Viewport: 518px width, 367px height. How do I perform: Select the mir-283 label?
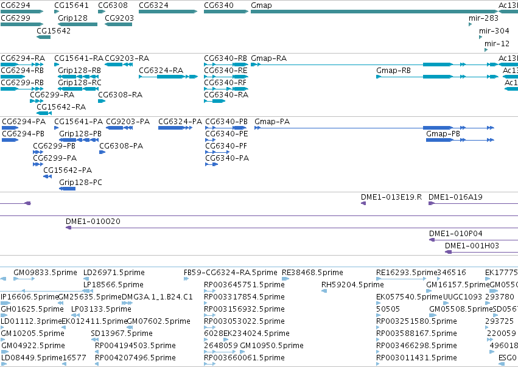483,18
